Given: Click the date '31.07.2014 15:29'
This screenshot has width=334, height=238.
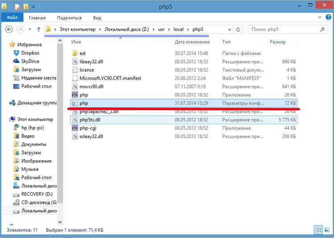Looking at the screenshot, I should (x=191, y=103).
